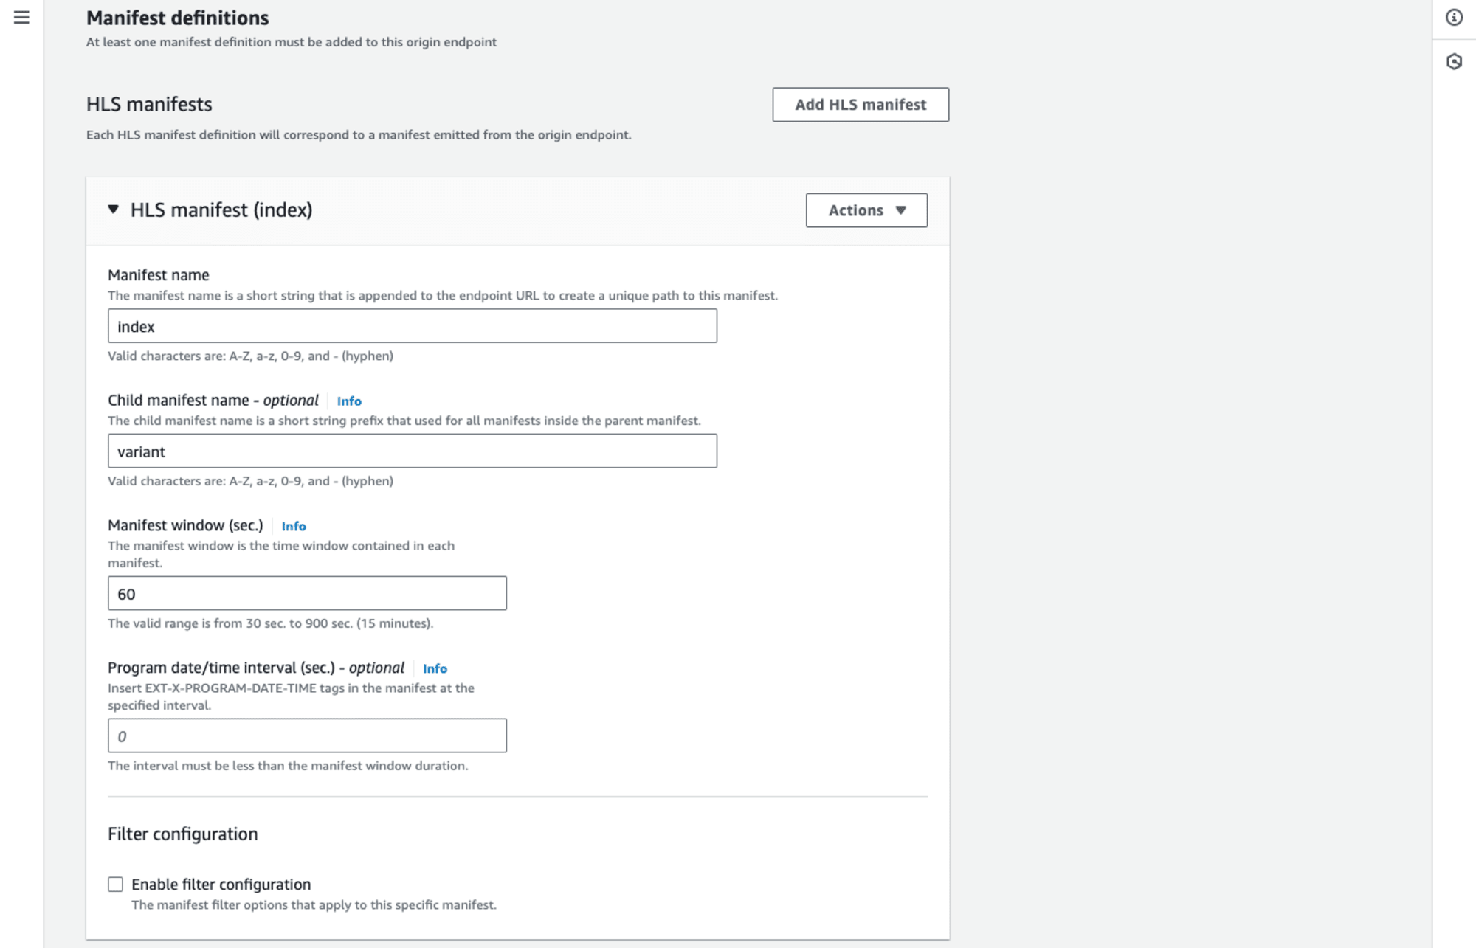The image size is (1476, 948).
Task: Click the Info link next to Program date/time
Action: [433, 668]
